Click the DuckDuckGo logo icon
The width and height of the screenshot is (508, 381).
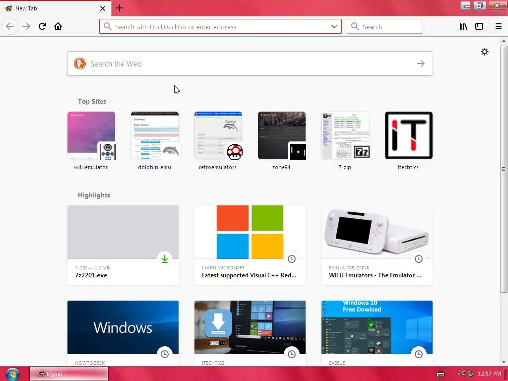[79, 63]
